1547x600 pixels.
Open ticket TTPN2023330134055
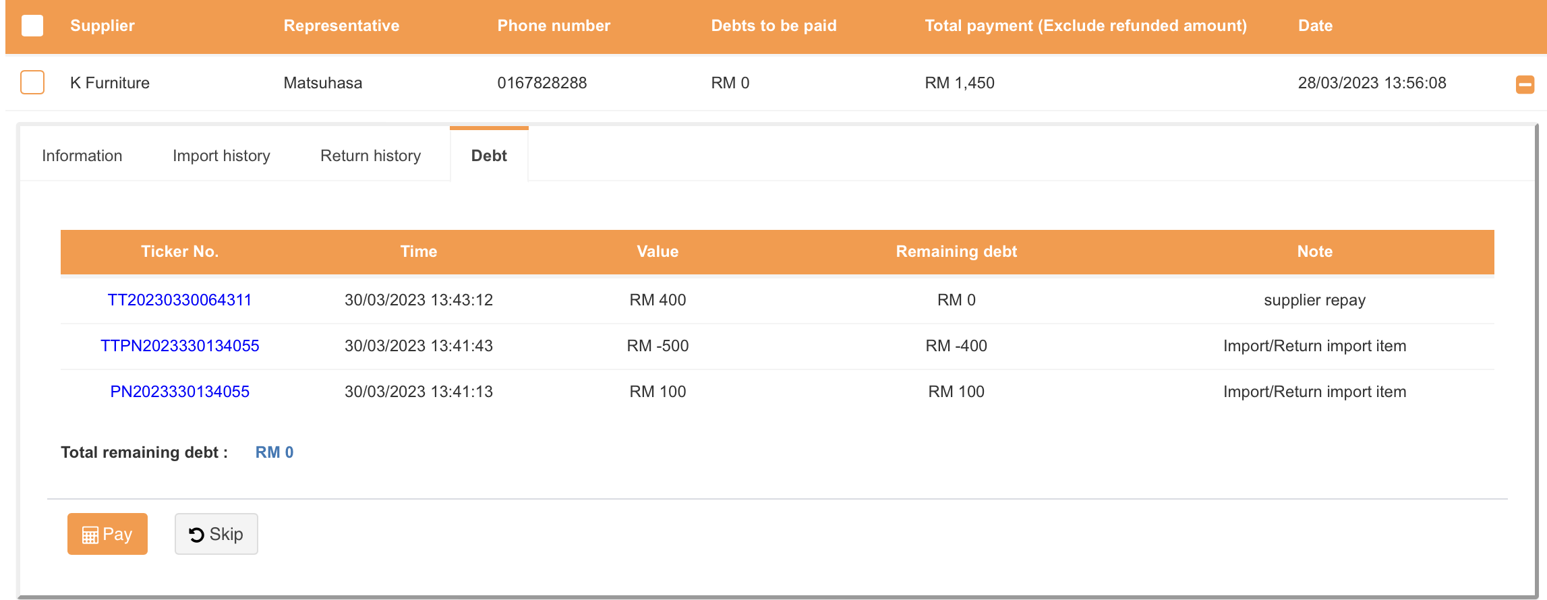(179, 346)
